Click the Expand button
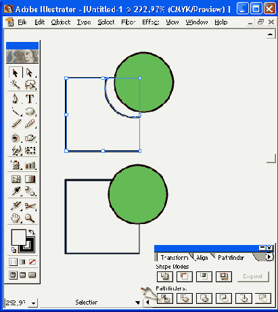The width and height of the screenshot is (278, 312). pos(253,277)
